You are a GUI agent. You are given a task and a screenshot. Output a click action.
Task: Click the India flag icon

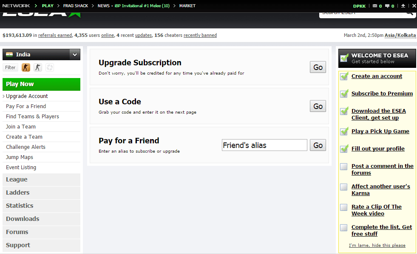(x=9, y=54)
